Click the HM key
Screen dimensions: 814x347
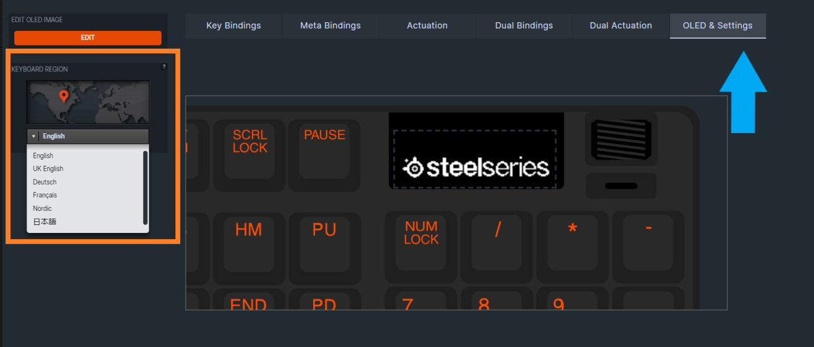tap(249, 240)
